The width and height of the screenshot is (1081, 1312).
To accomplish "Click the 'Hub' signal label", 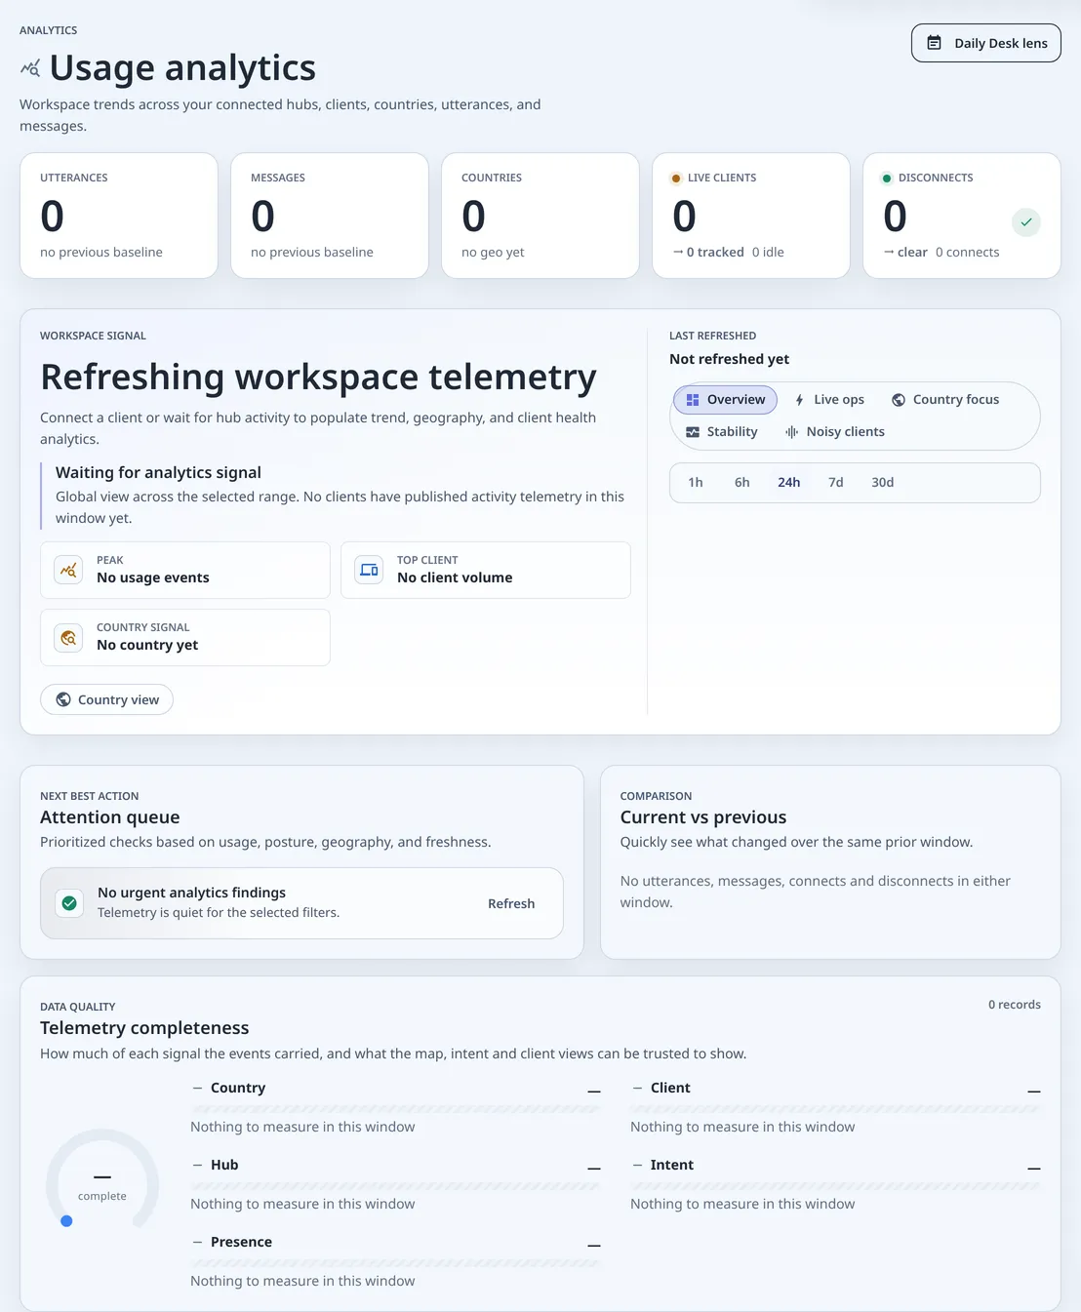I will coord(224,1166).
